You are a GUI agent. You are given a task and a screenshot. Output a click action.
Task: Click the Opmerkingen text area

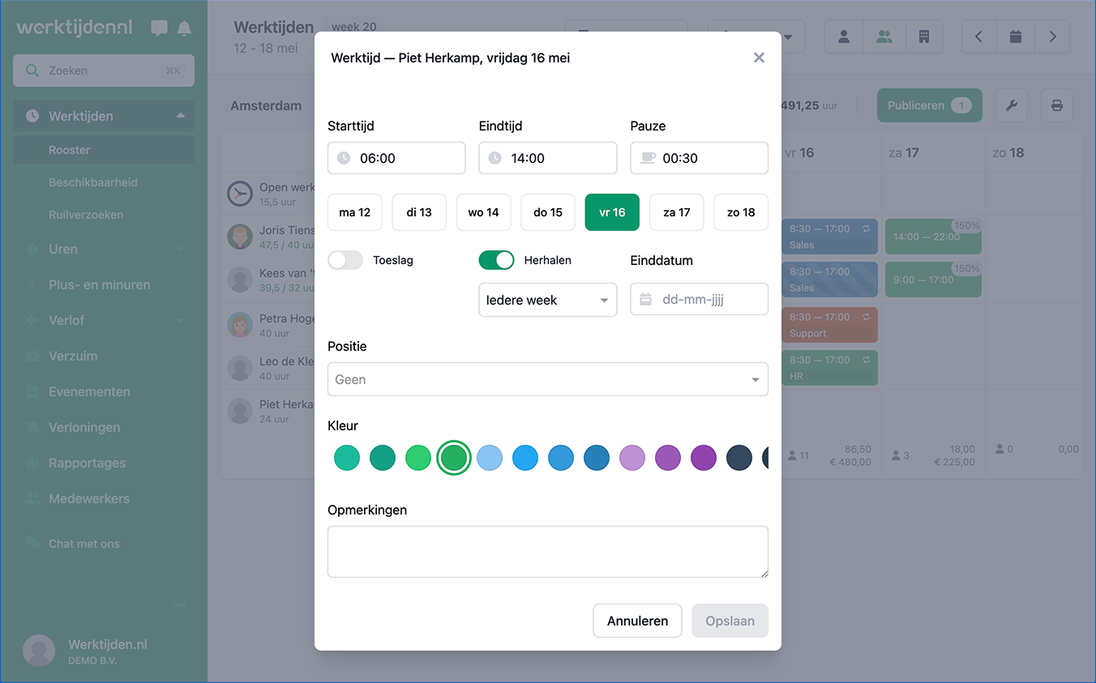(x=547, y=551)
